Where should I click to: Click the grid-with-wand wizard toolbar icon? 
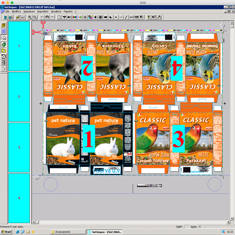11,17
